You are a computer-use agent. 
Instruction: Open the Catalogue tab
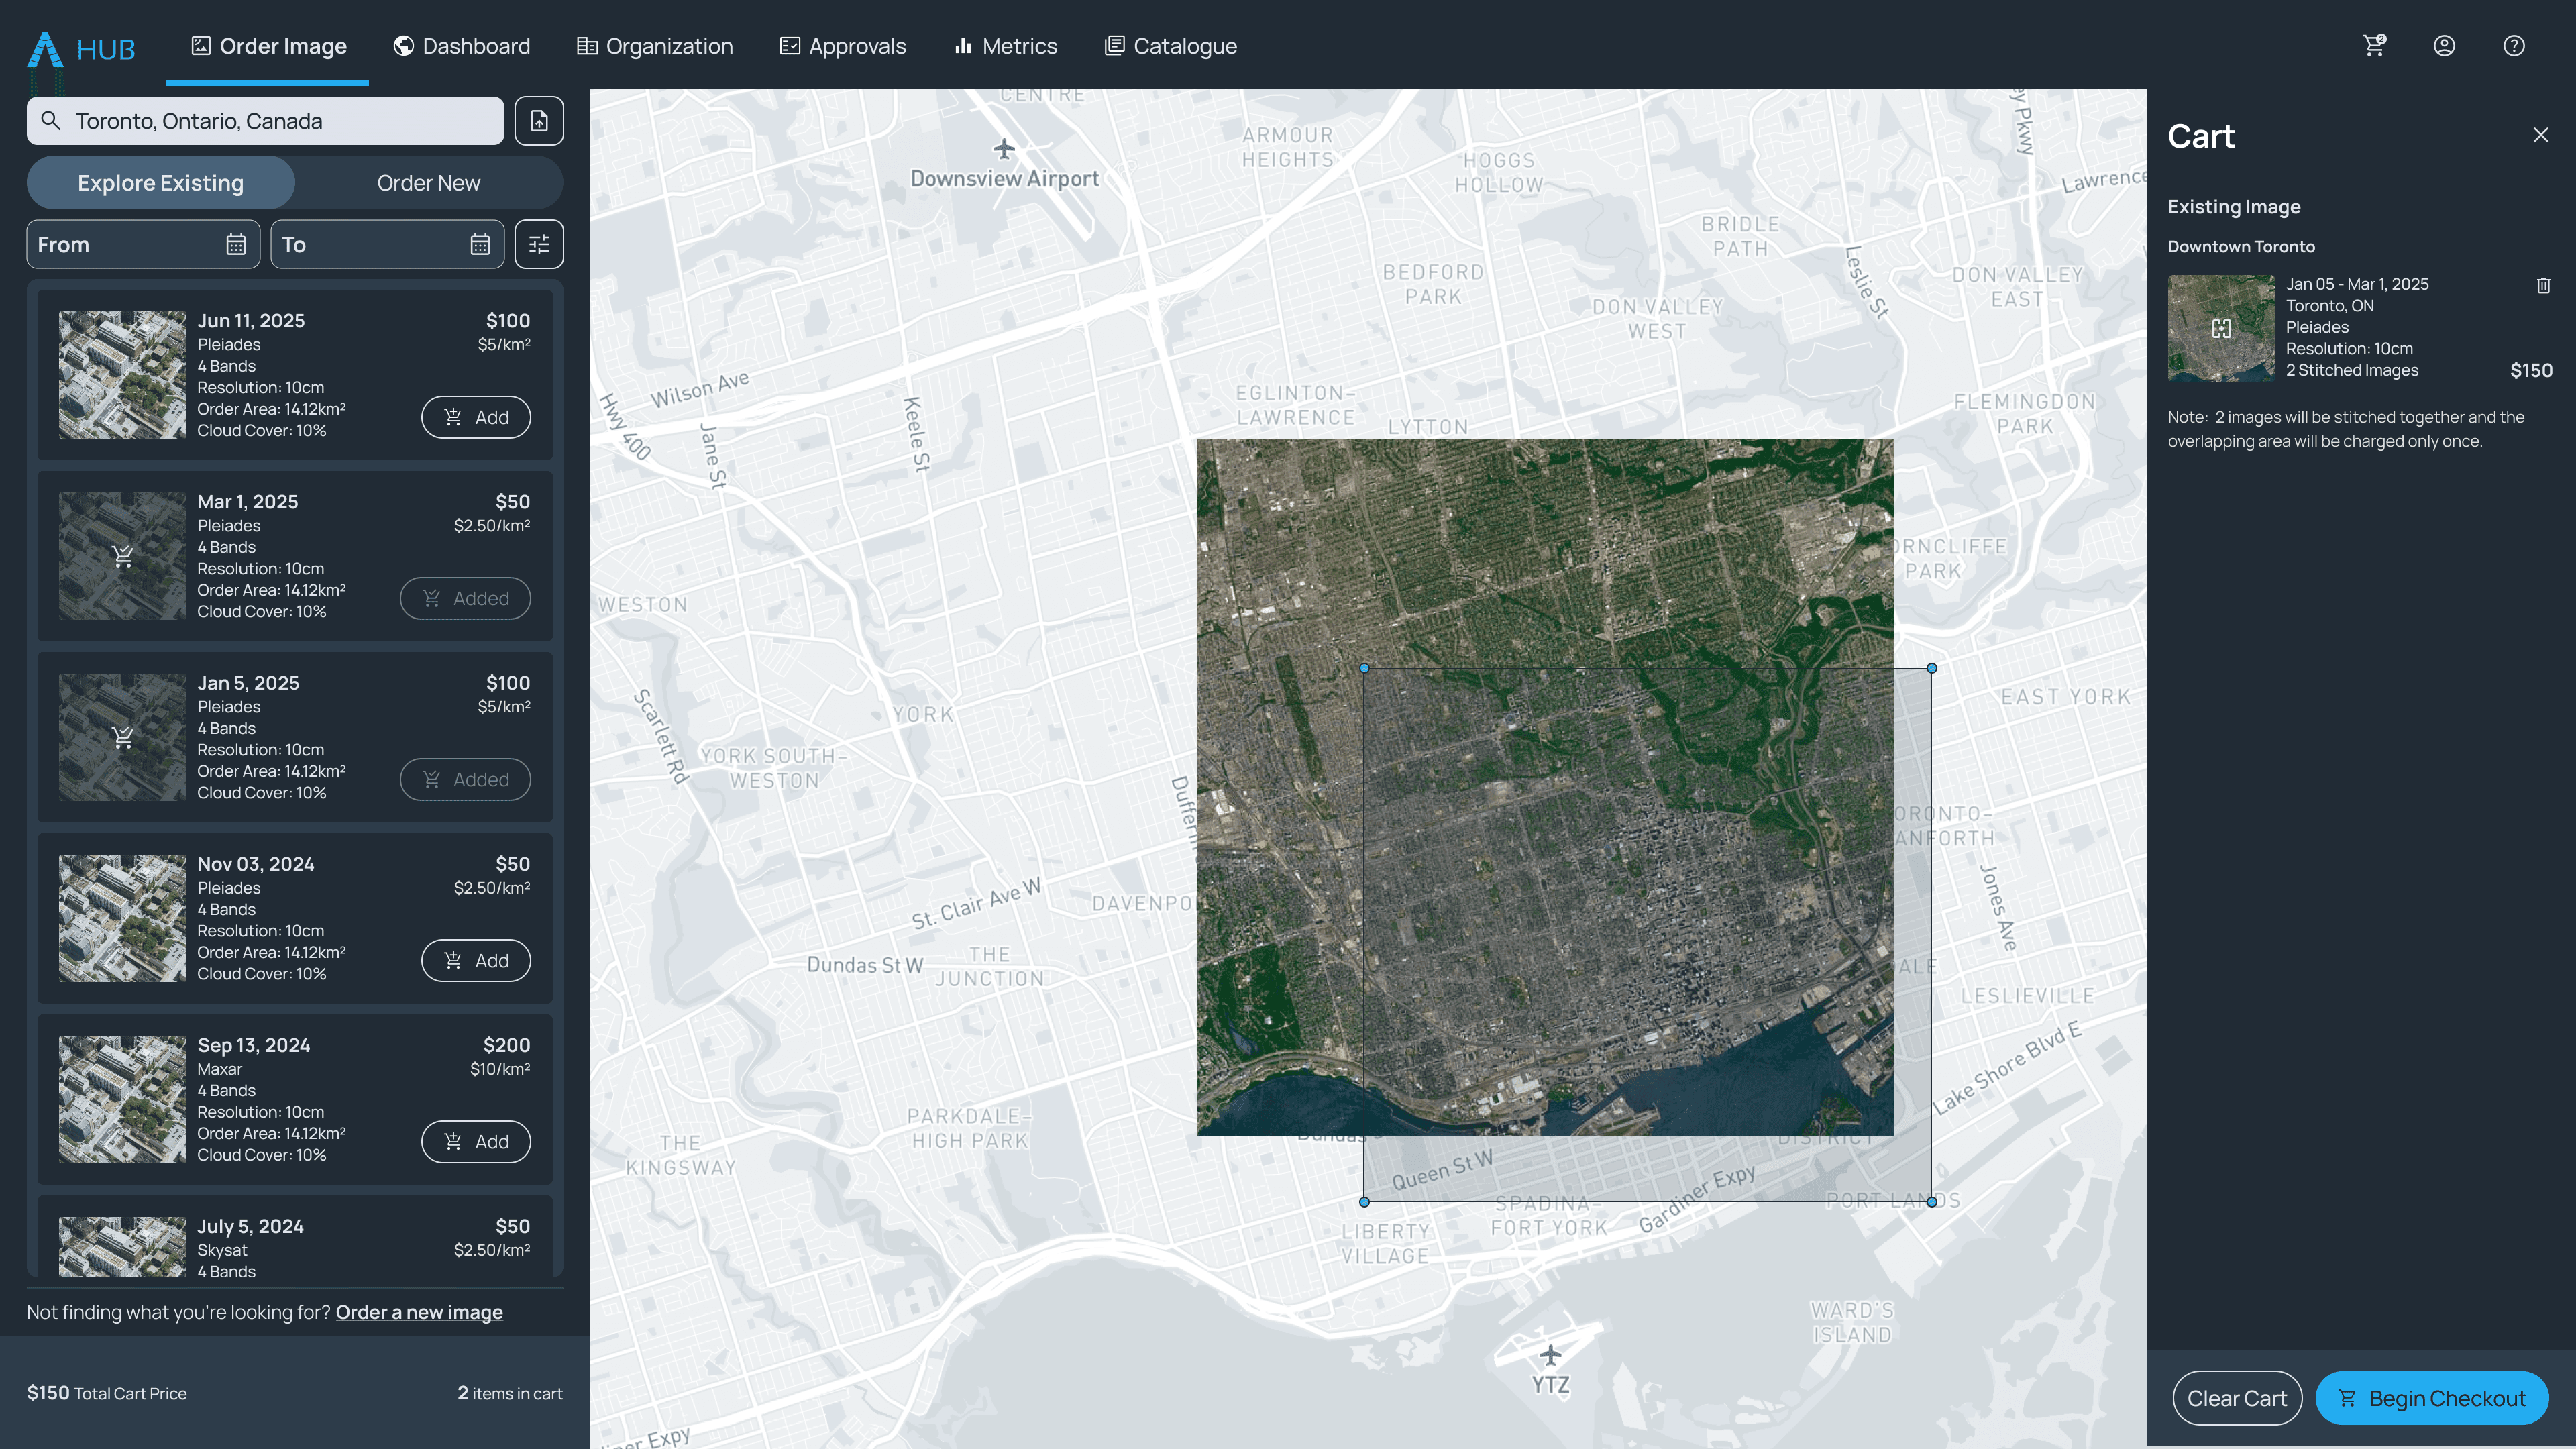[x=1170, y=46]
